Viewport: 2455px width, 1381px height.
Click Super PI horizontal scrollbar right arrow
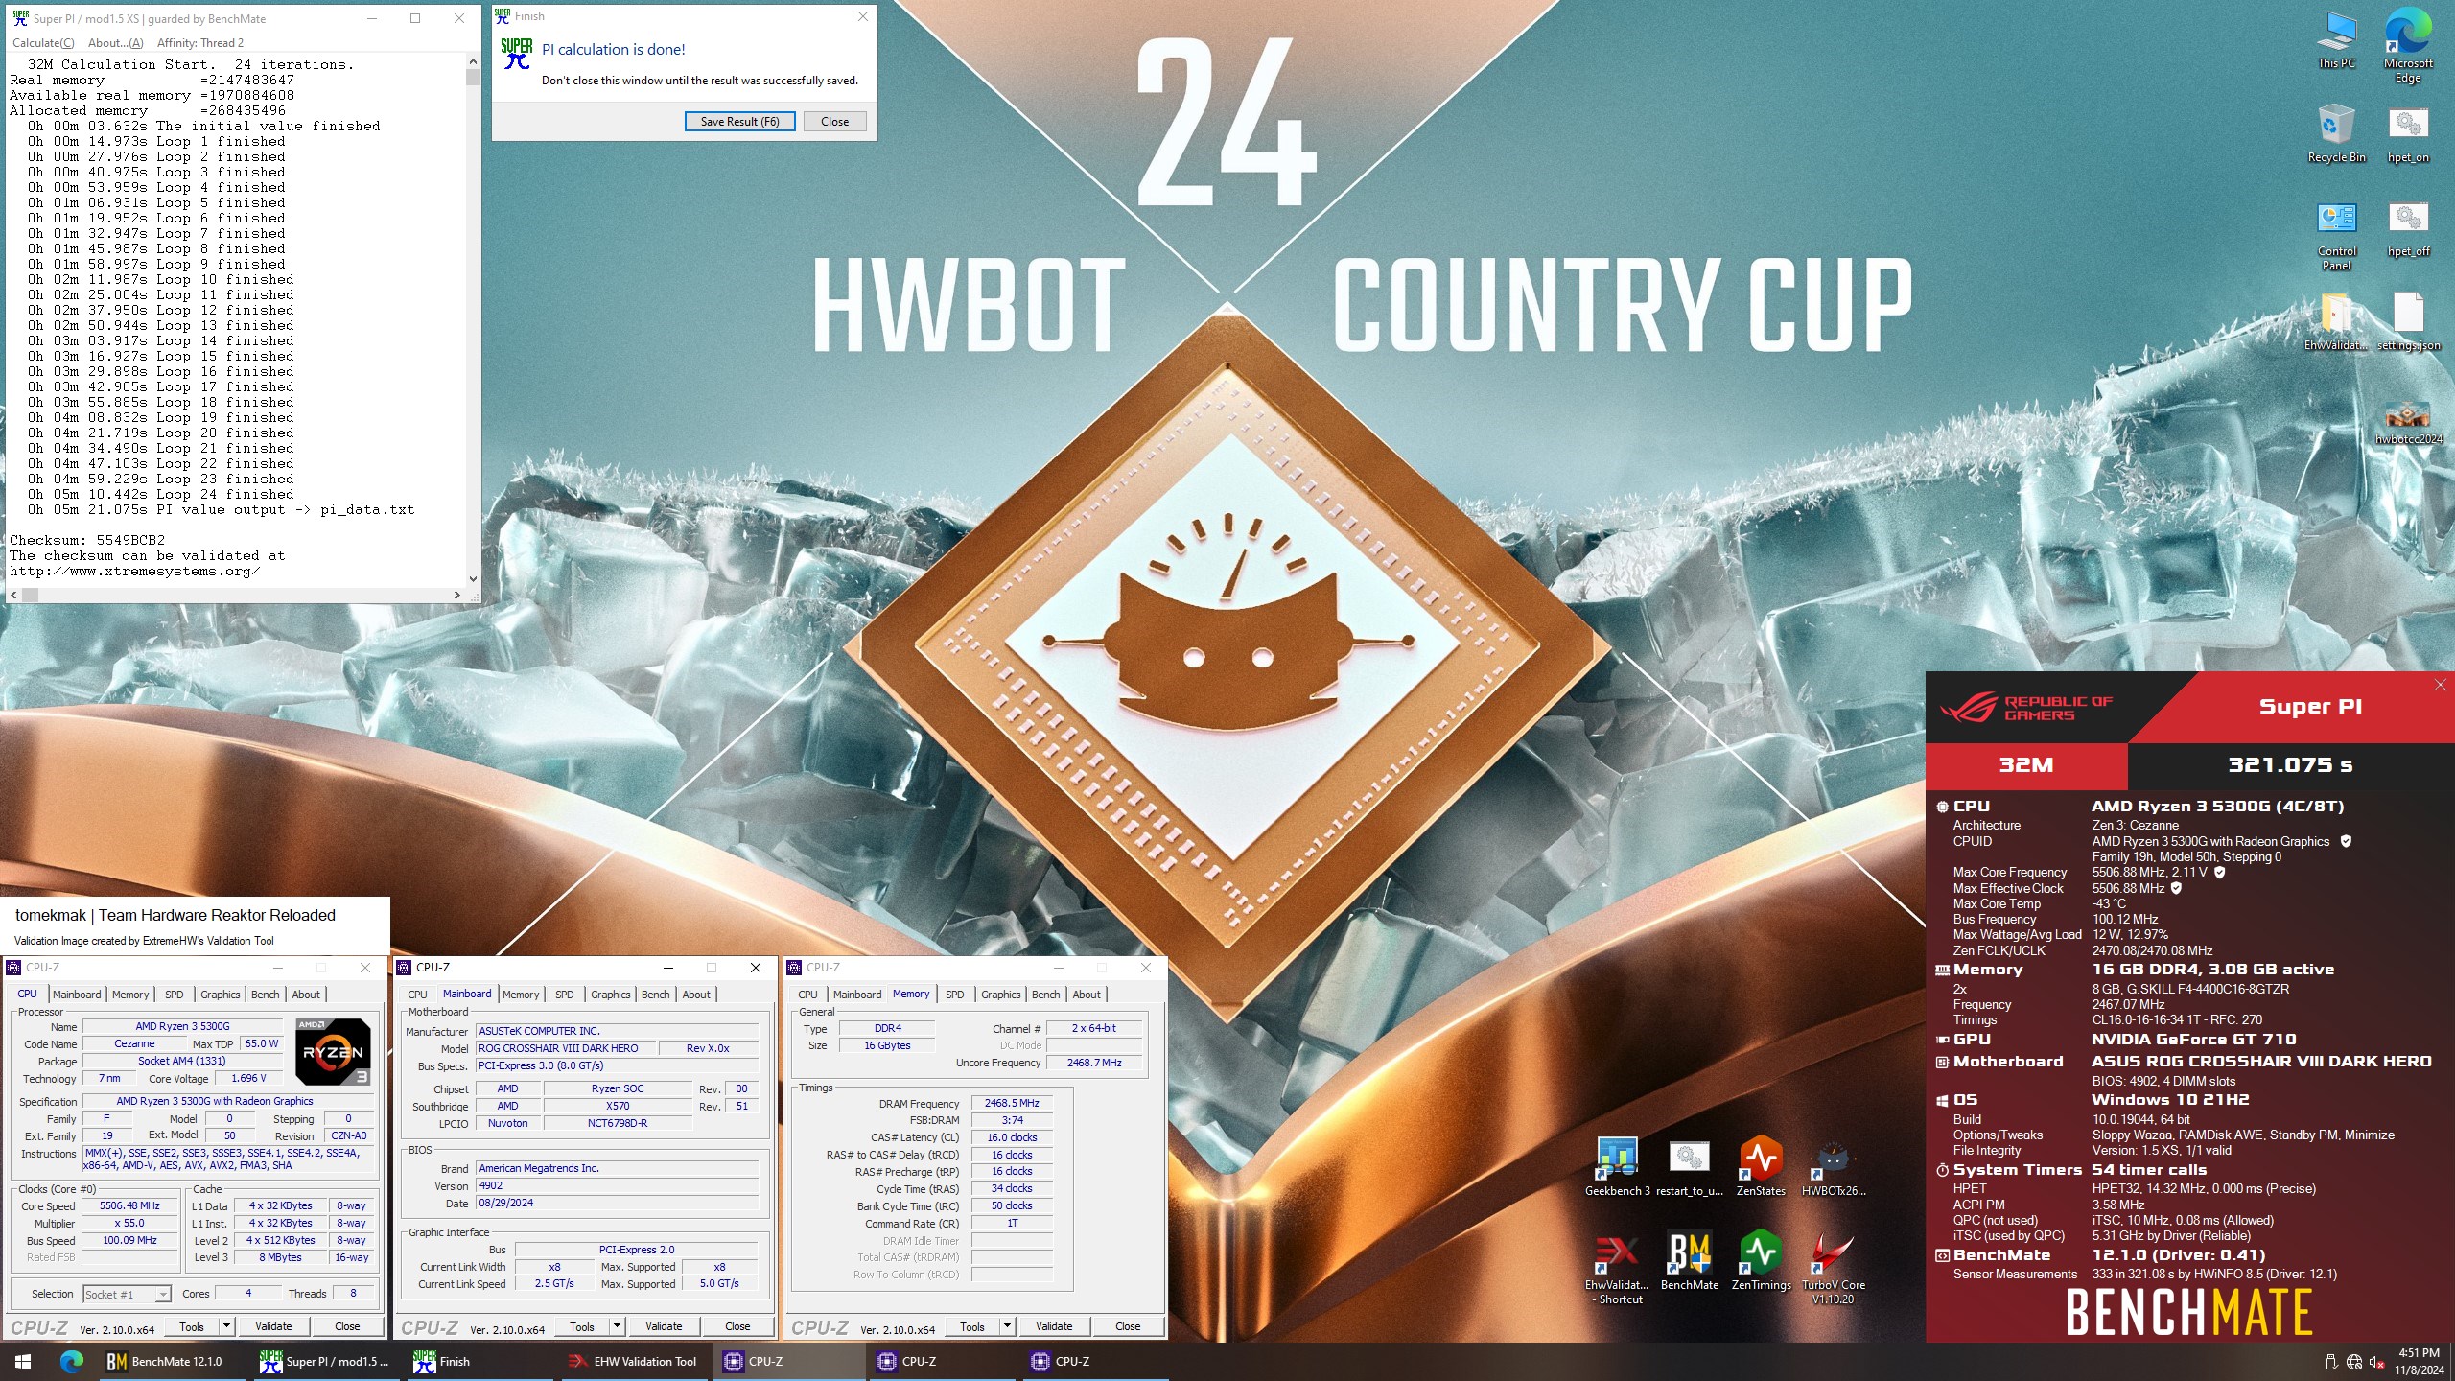point(457,595)
